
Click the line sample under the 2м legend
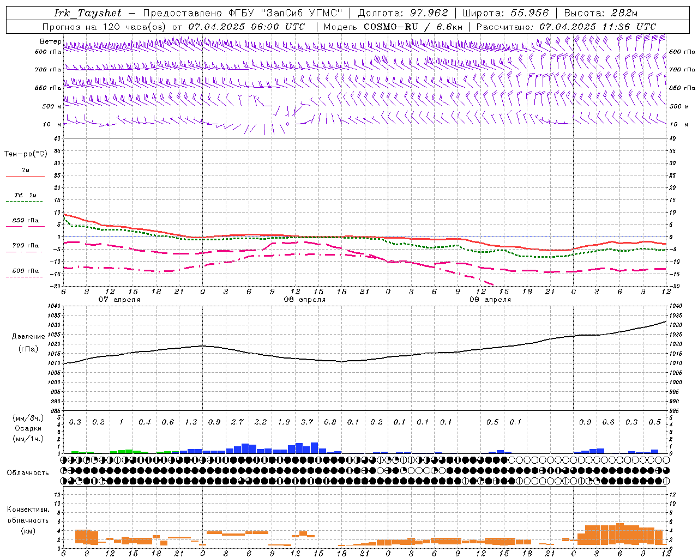tap(25, 177)
